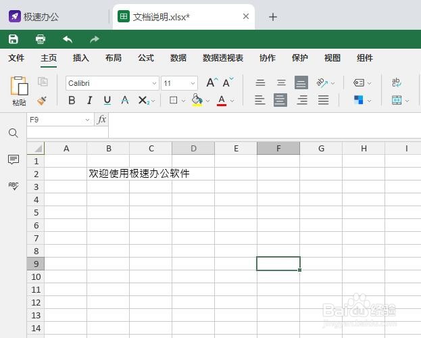
Task: Undo the last action
Action: pos(68,39)
